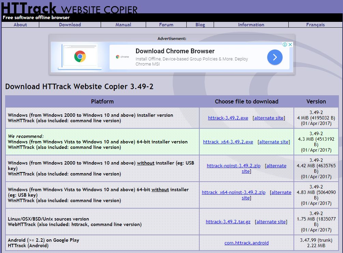Open the com.httrack.android link
This screenshot has height=253, width=343.
[x=246, y=243]
